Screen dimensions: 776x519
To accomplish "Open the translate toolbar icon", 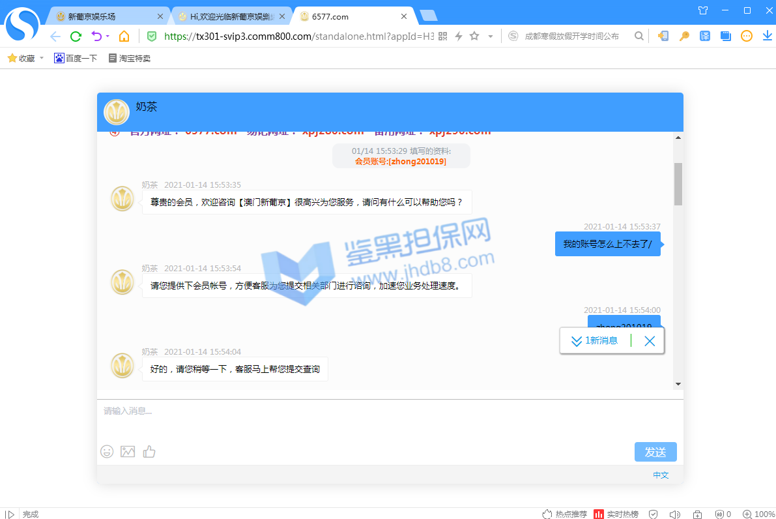I will point(705,37).
